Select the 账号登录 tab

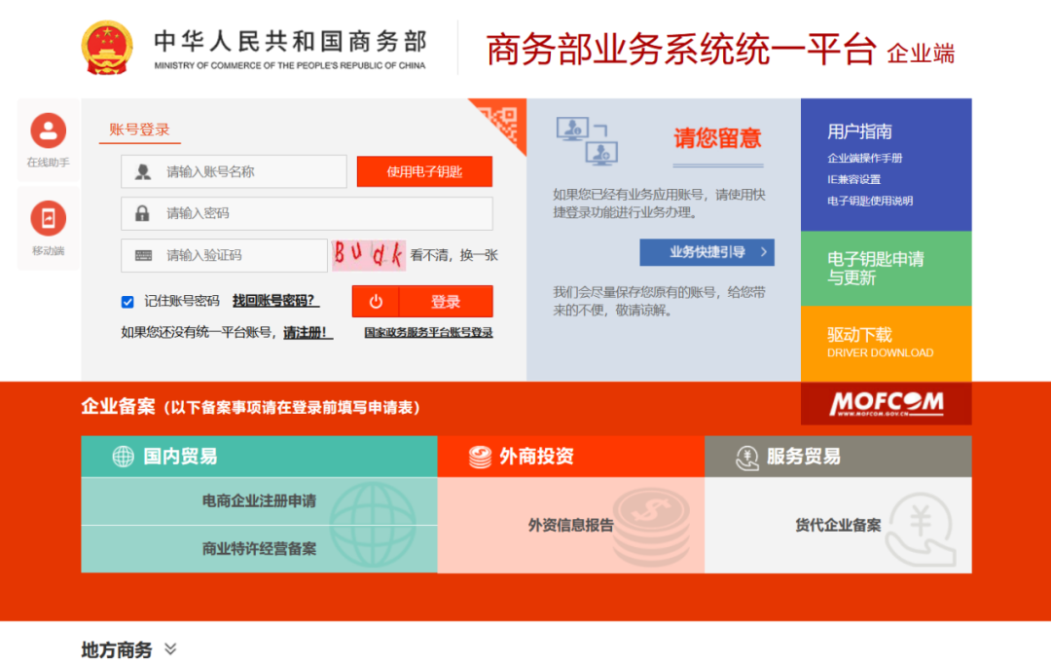(139, 129)
